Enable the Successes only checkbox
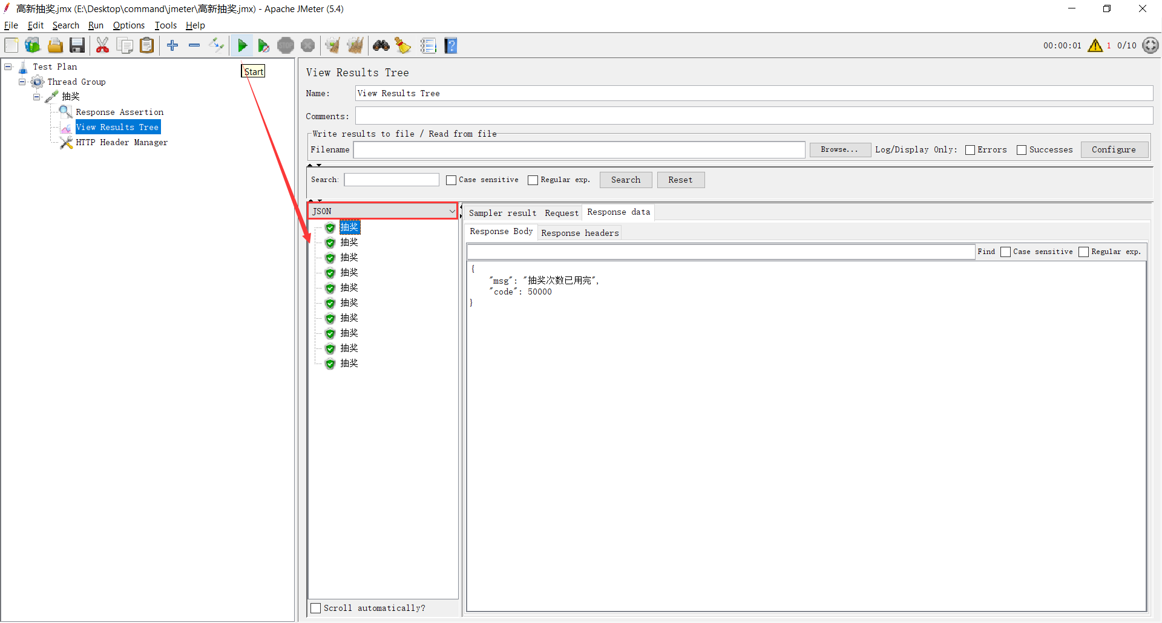This screenshot has height=623, width=1162. 1022,150
